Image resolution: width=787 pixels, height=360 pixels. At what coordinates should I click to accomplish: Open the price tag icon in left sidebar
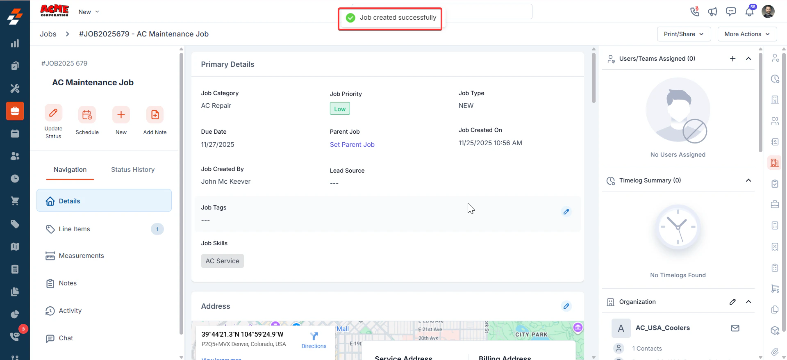(15, 224)
